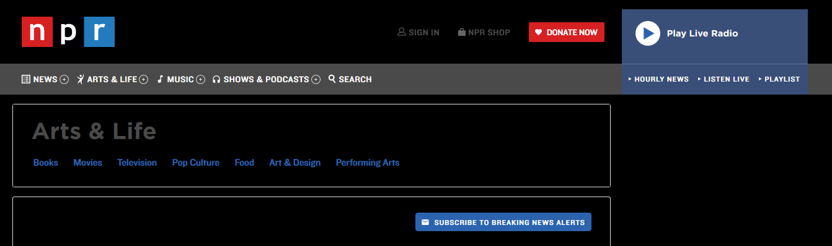This screenshot has height=246, width=832.
Task: Click the NPR Shop bag icon
Action: 462,32
